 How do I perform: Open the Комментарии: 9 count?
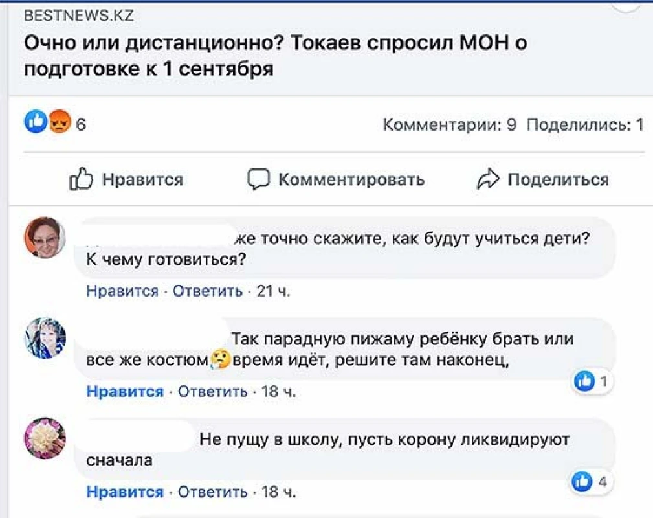449,124
